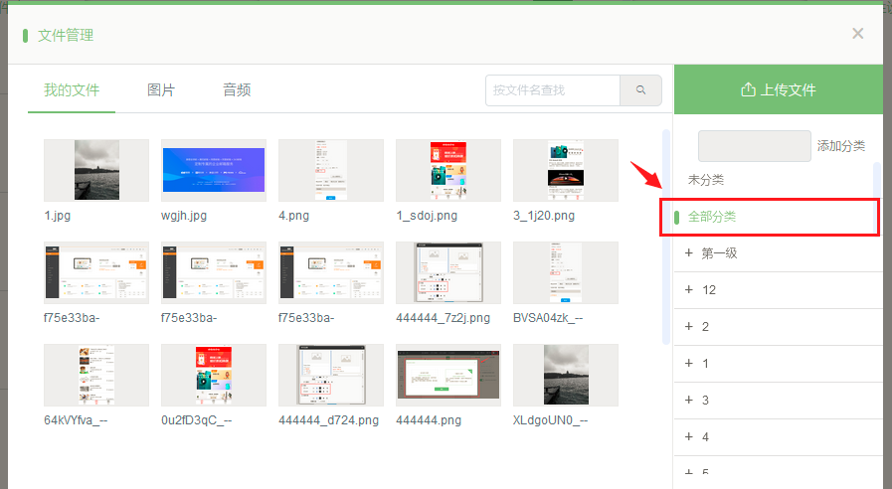Expand the category named 12
The width and height of the screenshot is (892, 489).
tap(688, 290)
